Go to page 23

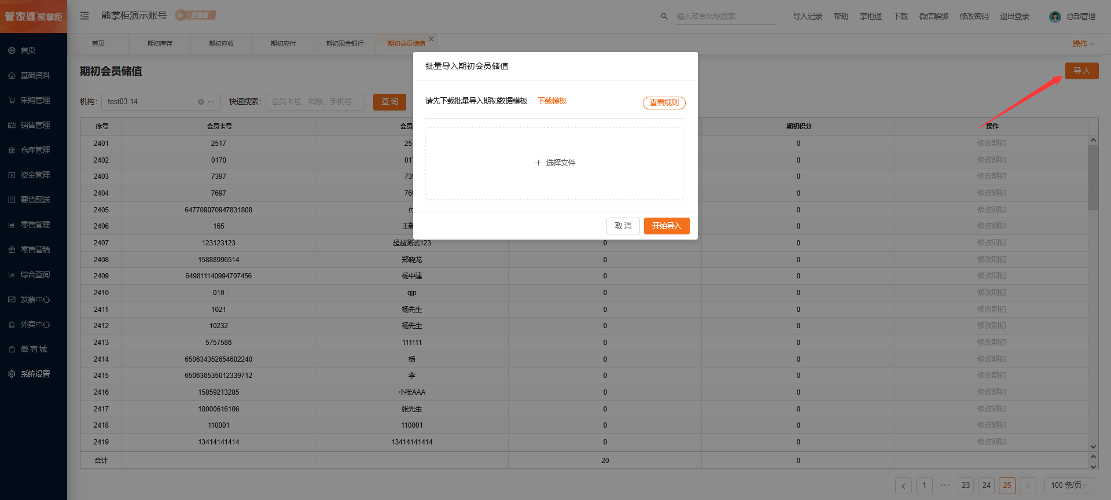click(x=966, y=486)
